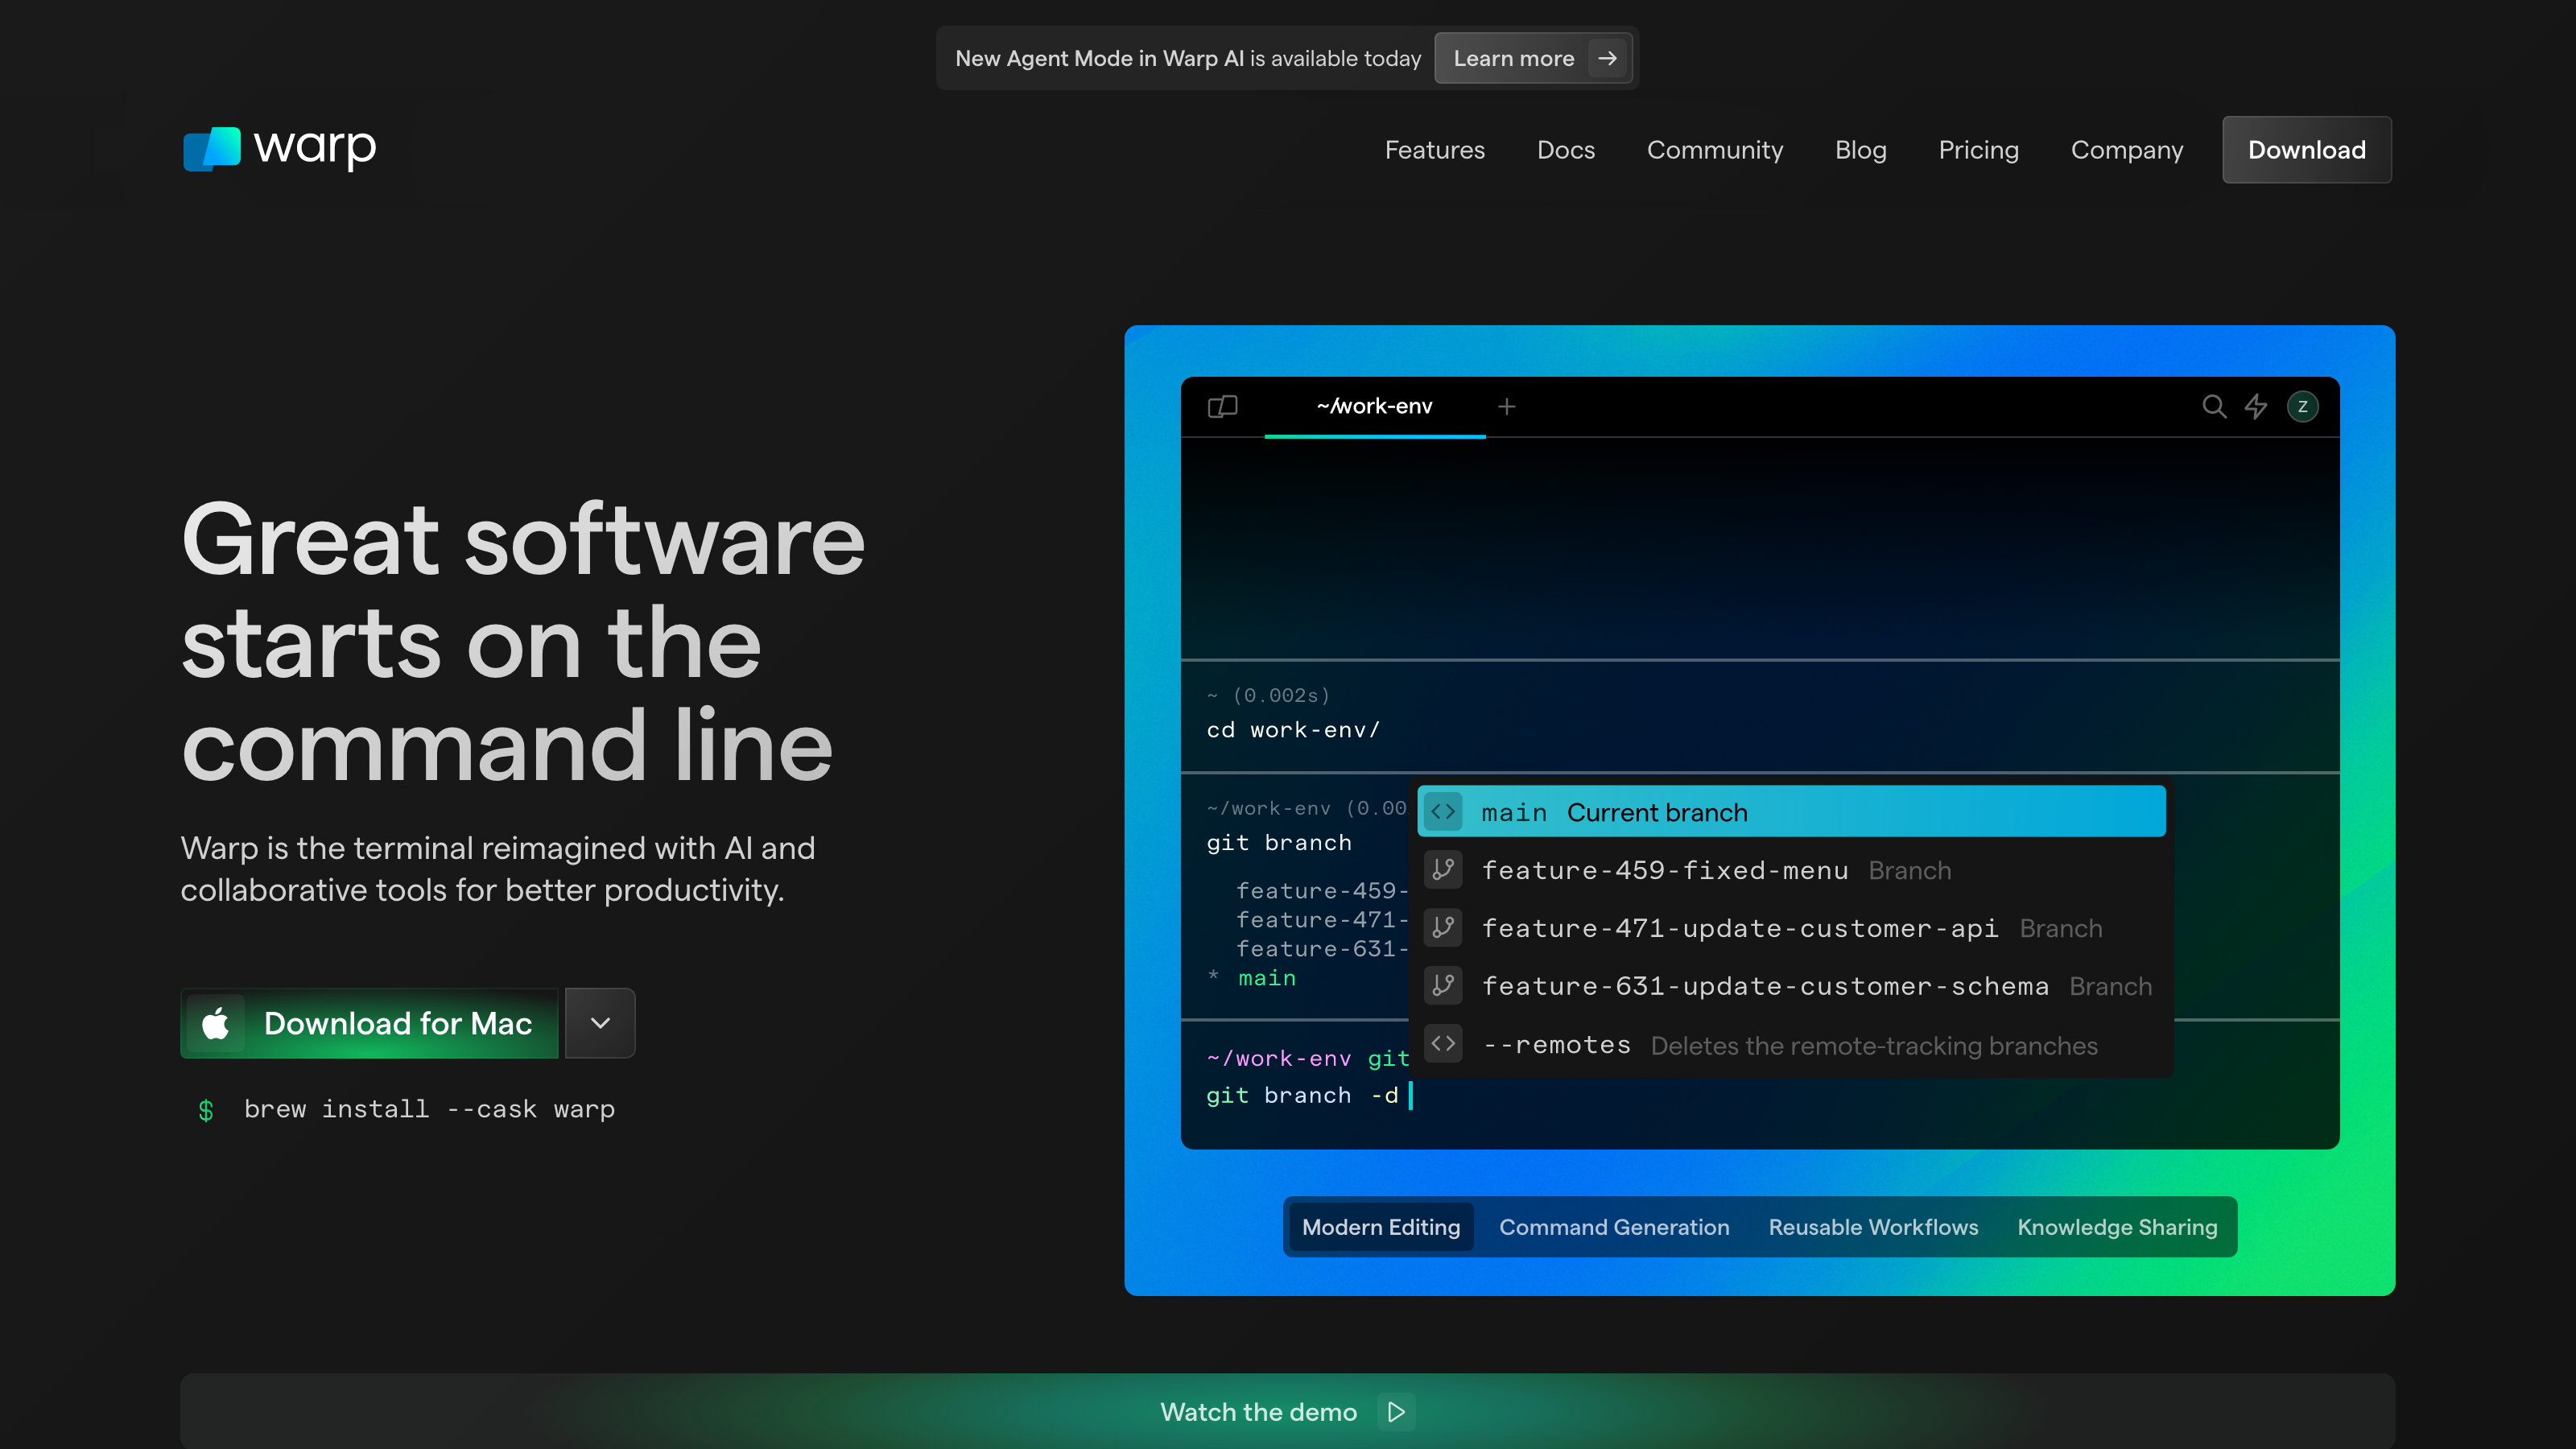Choose the --remotes suggestion
2576x1449 pixels.
click(x=1792, y=1043)
